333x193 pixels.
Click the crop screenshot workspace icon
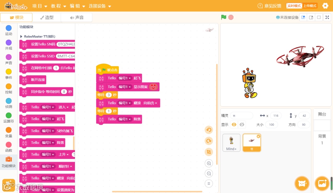pos(209,152)
